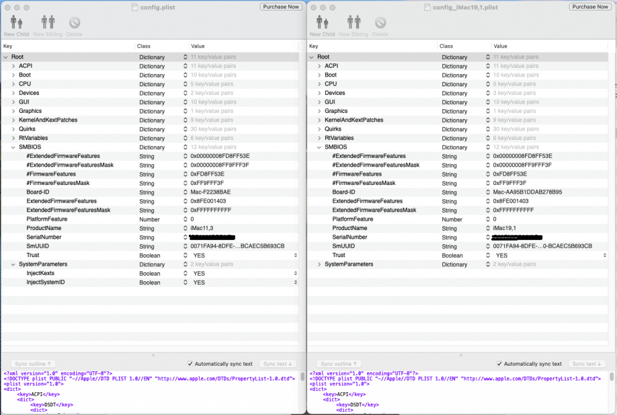The width and height of the screenshot is (617, 415).
Task: Click New Sibling icon in config_iMac19,1.plist window
Action: coord(354,22)
